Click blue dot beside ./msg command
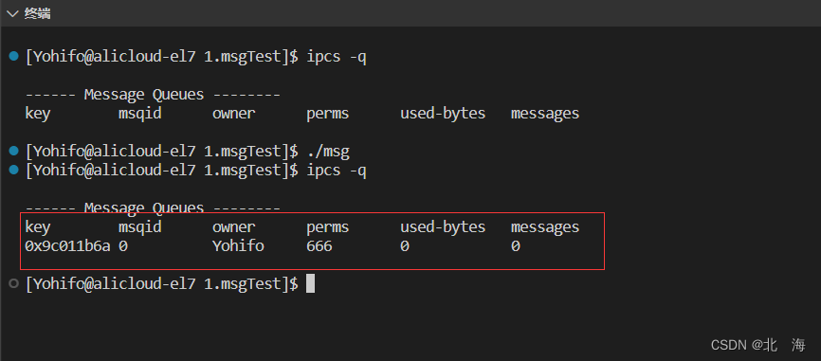Image resolution: width=821 pixels, height=361 pixels. pyautogui.click(x=14, y=152)
